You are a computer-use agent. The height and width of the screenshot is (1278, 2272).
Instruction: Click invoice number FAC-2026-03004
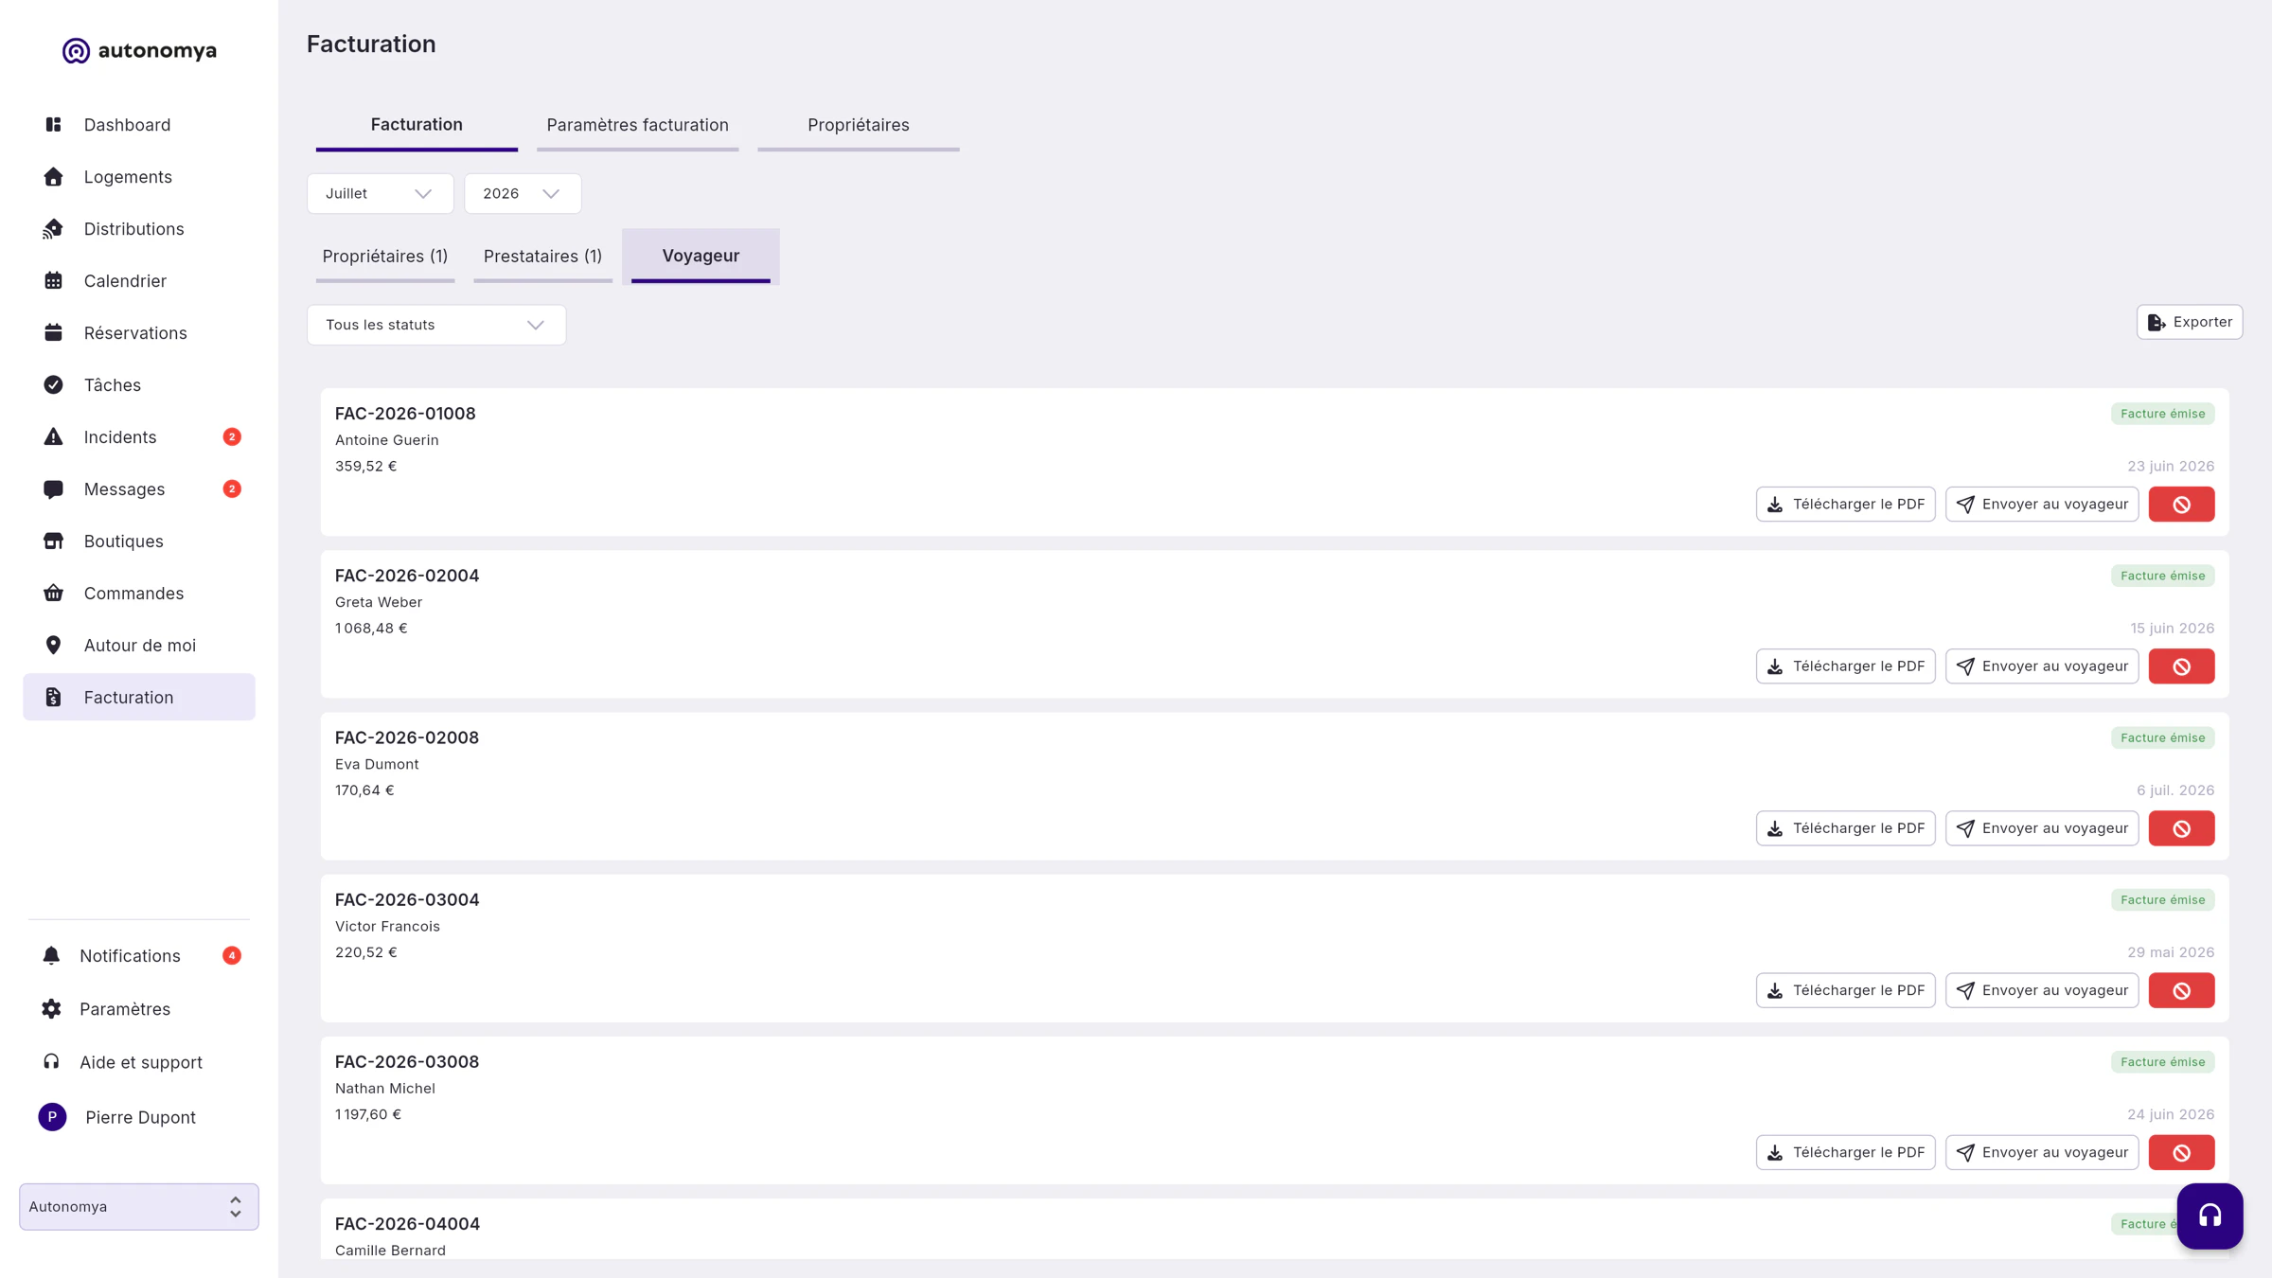(x=407, y=900)
